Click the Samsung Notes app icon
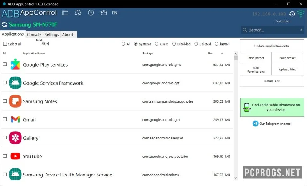This screenshot has width=307, height=186. pos(15,101)
